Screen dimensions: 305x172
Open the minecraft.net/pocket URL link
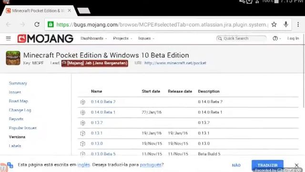click(175, 63)
